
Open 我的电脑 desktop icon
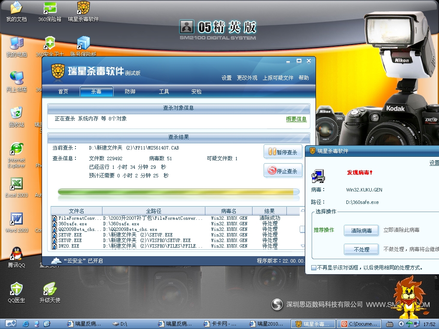click(16, 47)
